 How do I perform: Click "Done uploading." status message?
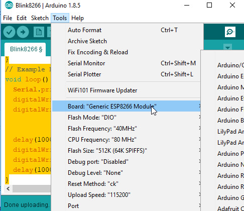coord(27,204)
